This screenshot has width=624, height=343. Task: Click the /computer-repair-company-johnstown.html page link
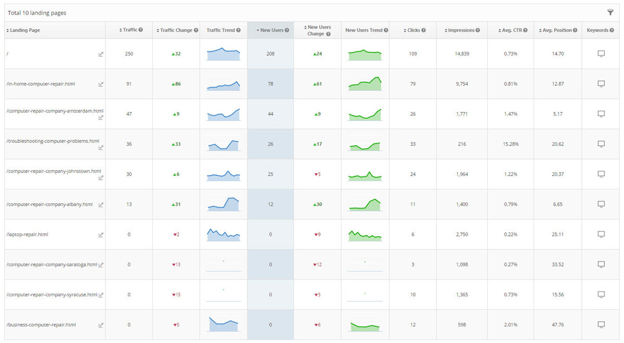click(54, 171)
